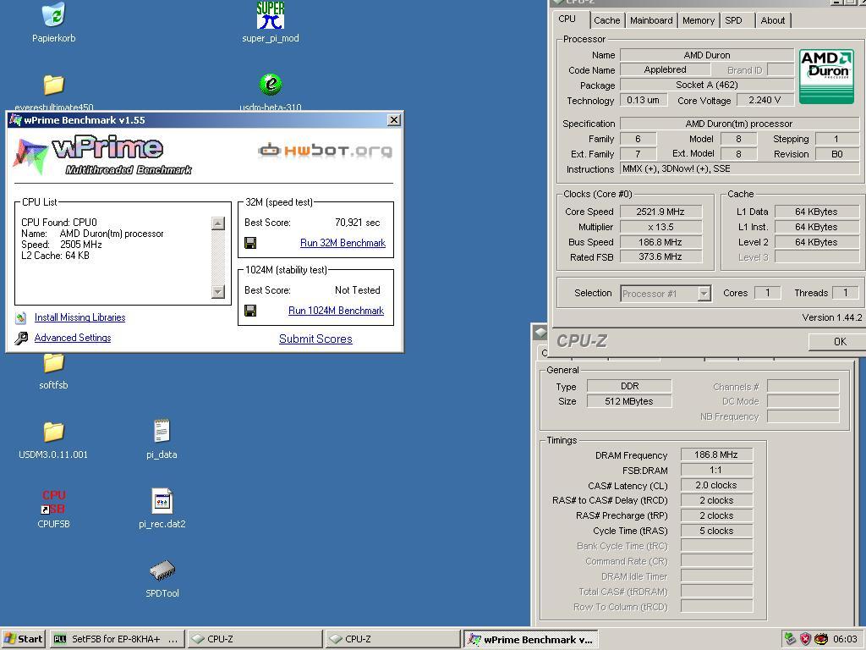Click the 70,921 sec best score
The width and height of the screenshot is (866, 650).
(x=358, y=223)
